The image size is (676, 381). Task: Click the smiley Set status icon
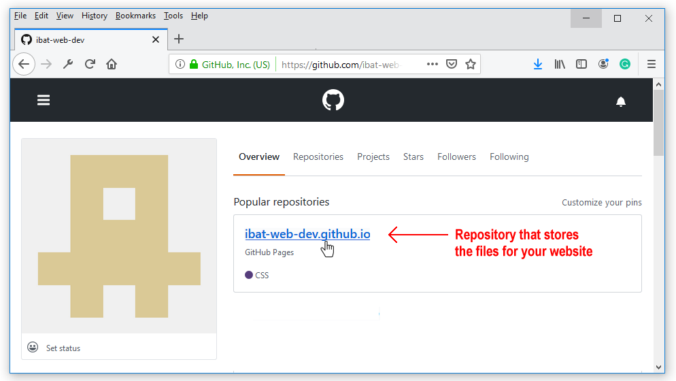click(33, 347)
